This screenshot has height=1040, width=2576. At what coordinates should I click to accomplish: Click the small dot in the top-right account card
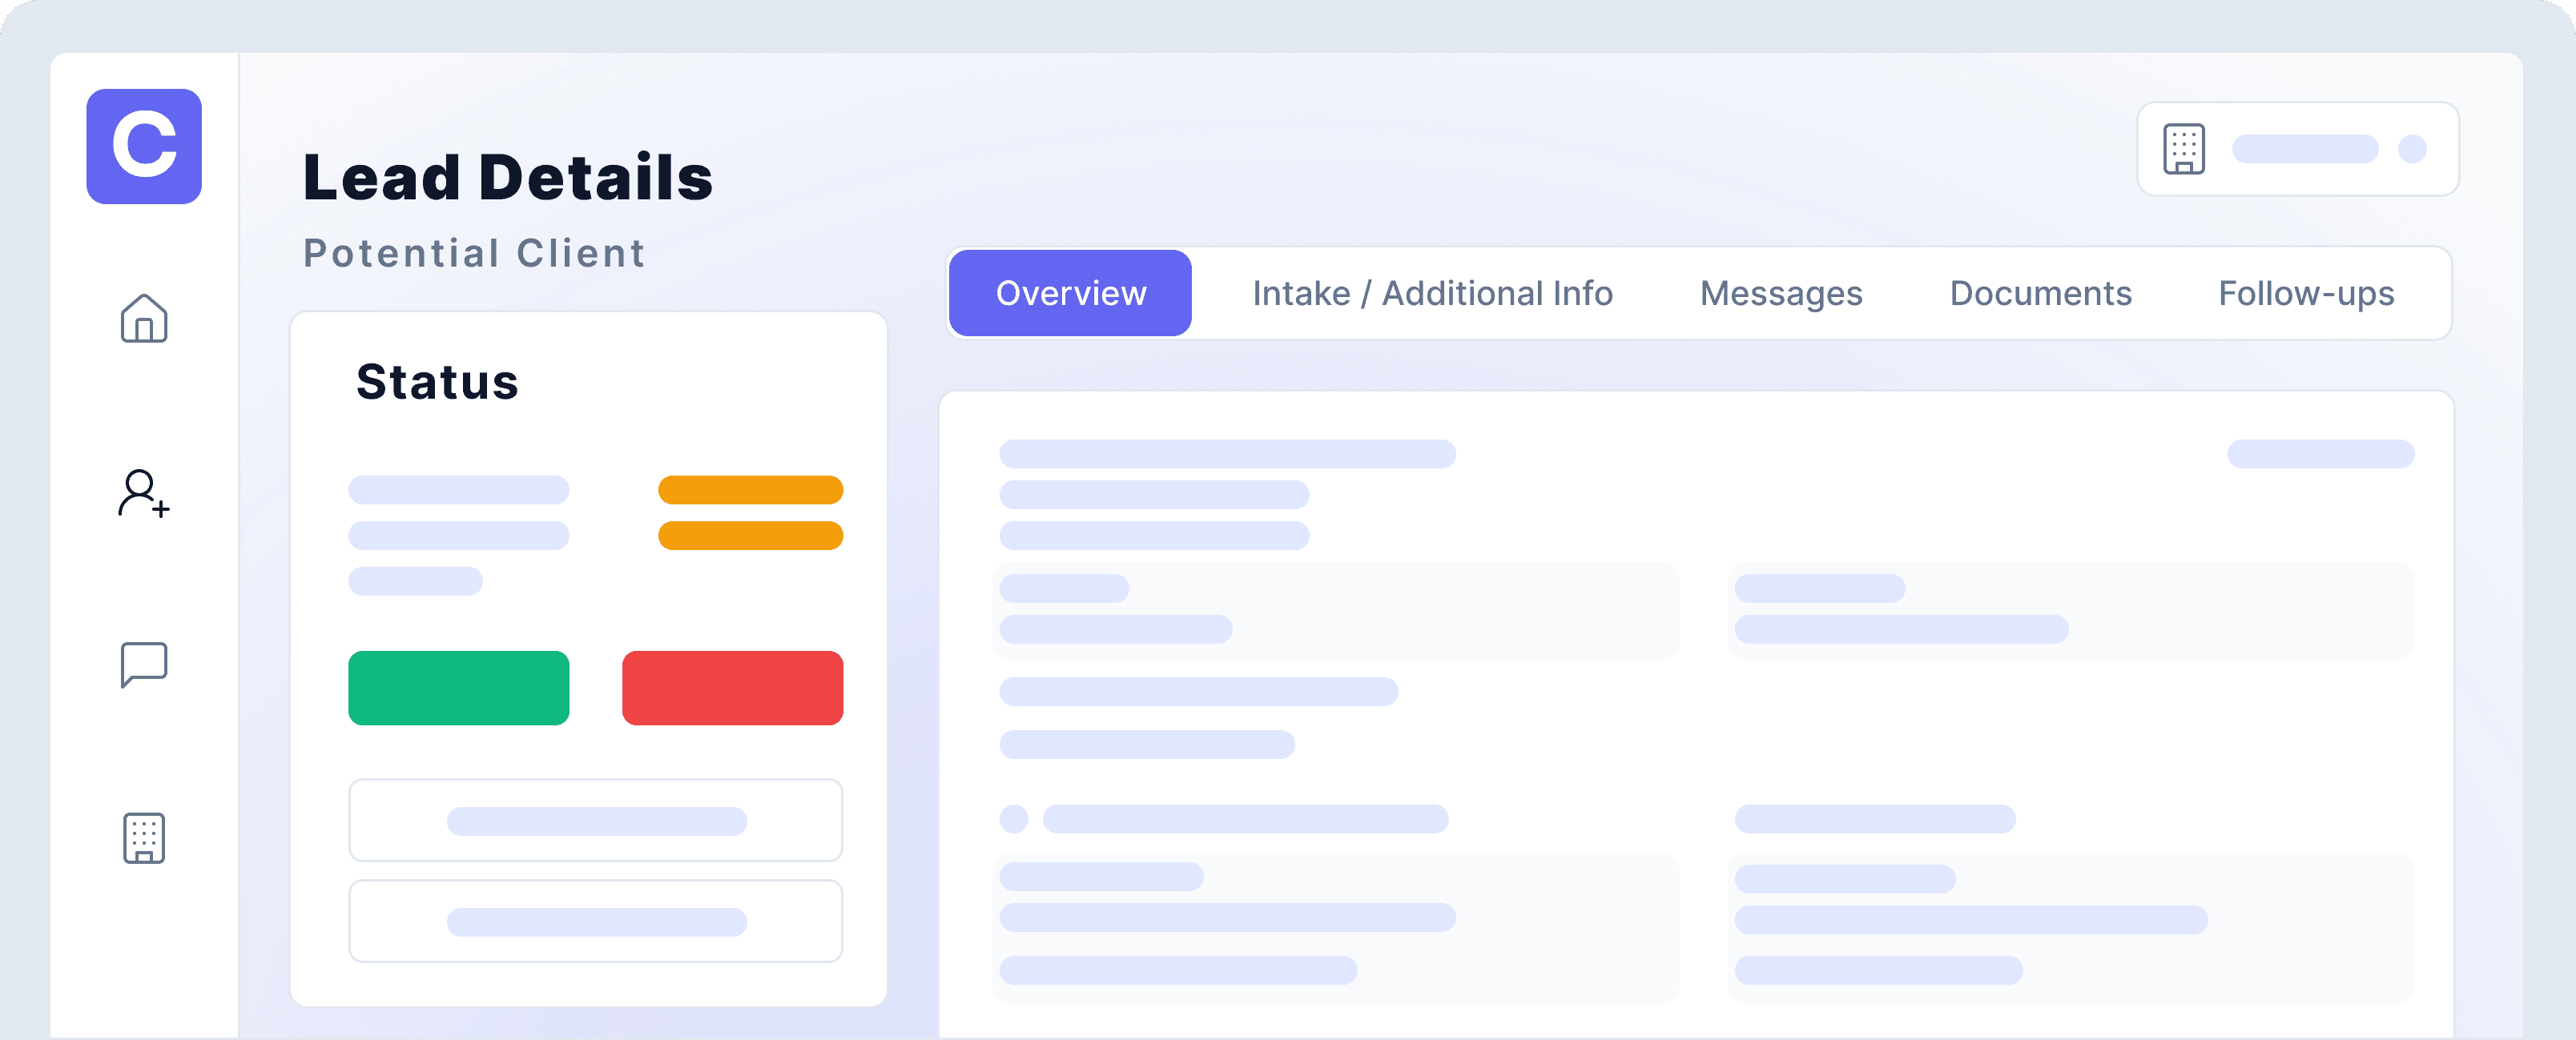click(2413, 148)
